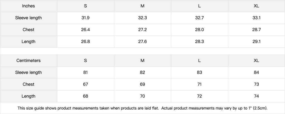This screenshot has height=114, width=285.
Task: Click the "Inches" table header cell
Action: tap(28, 6)
